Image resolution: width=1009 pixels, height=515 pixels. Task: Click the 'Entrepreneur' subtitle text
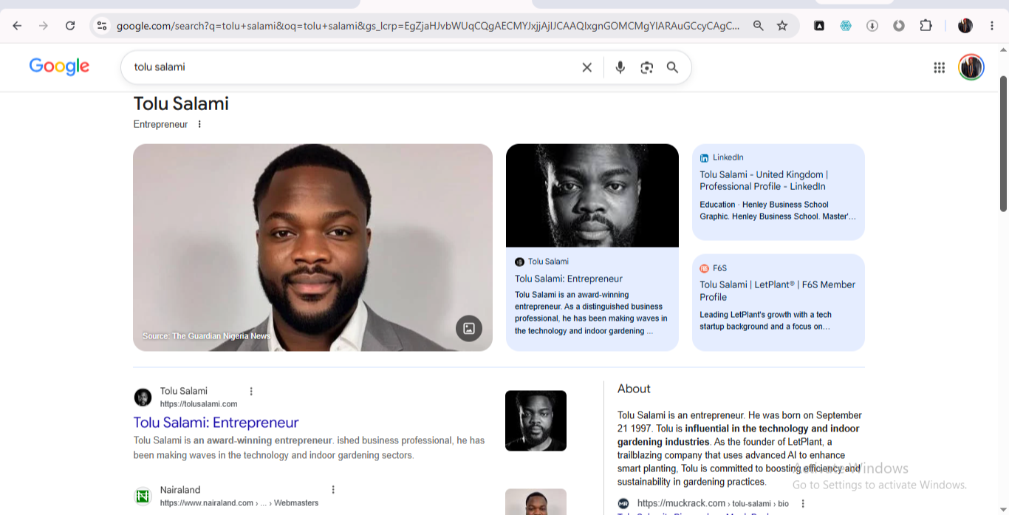click(x=160, y=124)
